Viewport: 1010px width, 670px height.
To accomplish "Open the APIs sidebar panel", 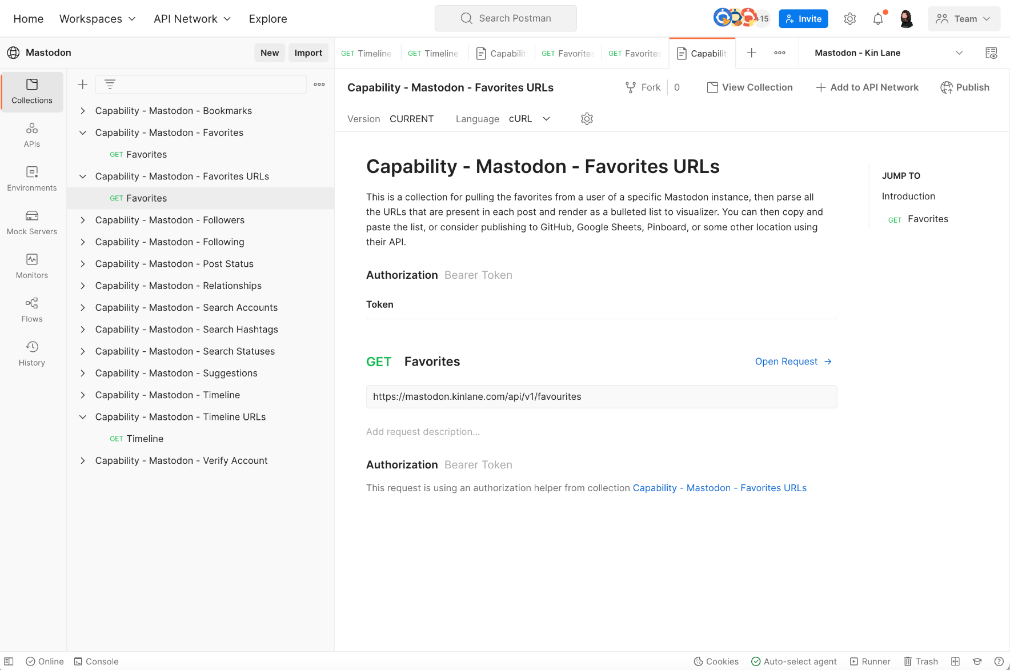I will point(32,135).
